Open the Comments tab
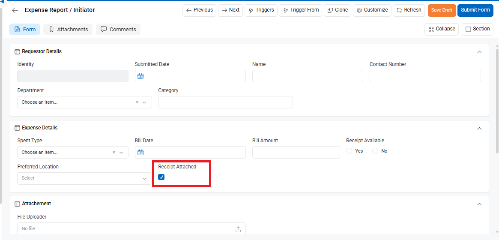The width and height of the screenshot is (499, 240). tap(118, 29)
